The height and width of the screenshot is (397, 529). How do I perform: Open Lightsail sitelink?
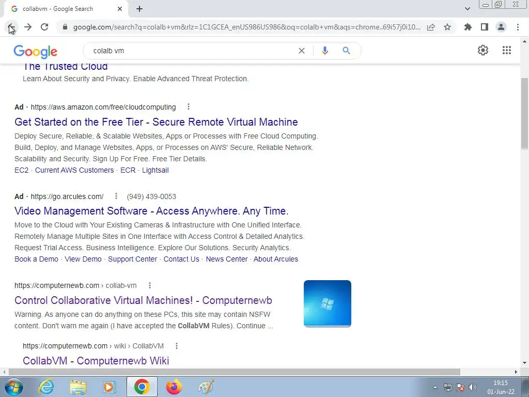point(155,170)
